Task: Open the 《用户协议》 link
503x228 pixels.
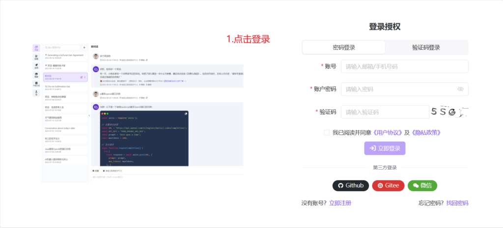Action: point(387,132)
